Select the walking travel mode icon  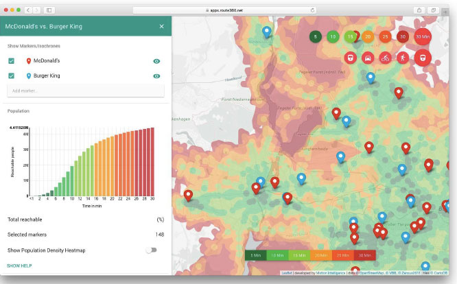tap(402, 58)
